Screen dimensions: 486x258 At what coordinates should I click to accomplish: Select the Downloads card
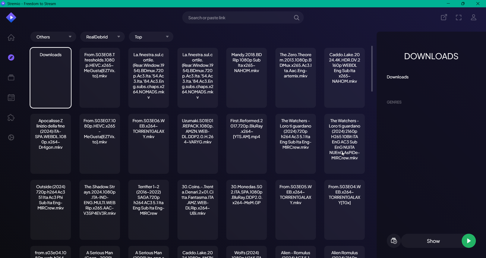pos(50,78)
